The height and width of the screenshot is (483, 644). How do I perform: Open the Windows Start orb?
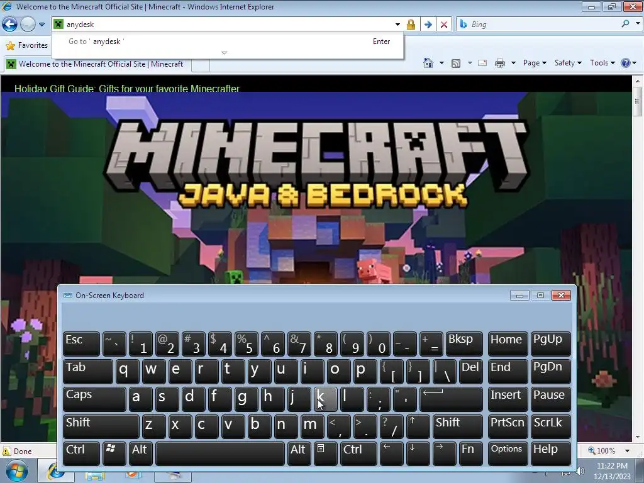point(16,471)
